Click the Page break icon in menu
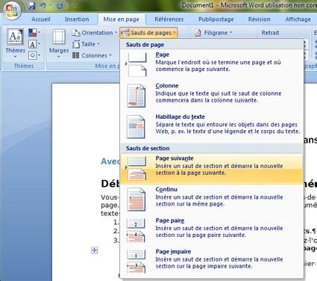 (136, 64)
